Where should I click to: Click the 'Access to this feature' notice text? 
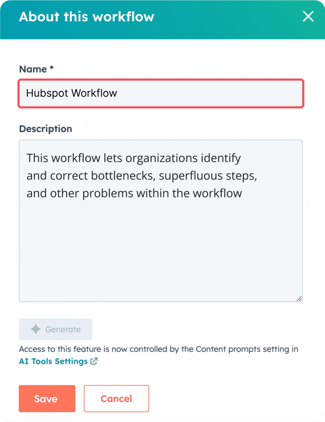pyautogui.click(x=158, y=349)
